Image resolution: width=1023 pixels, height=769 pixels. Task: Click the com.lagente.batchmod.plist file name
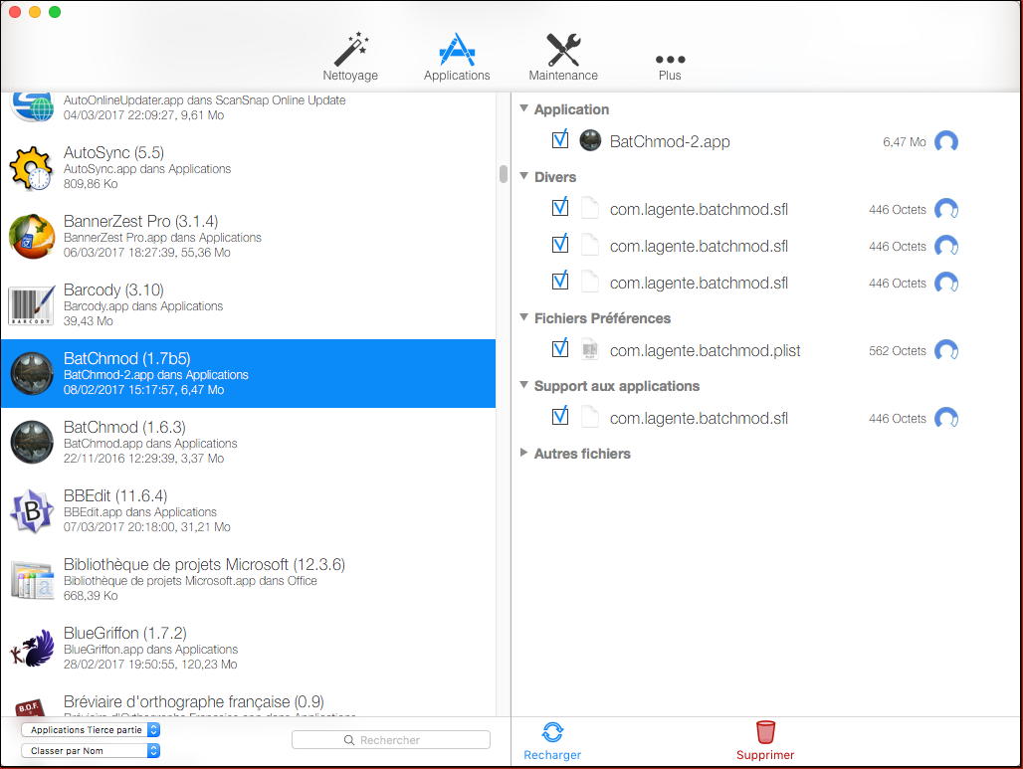coord(705,350)
